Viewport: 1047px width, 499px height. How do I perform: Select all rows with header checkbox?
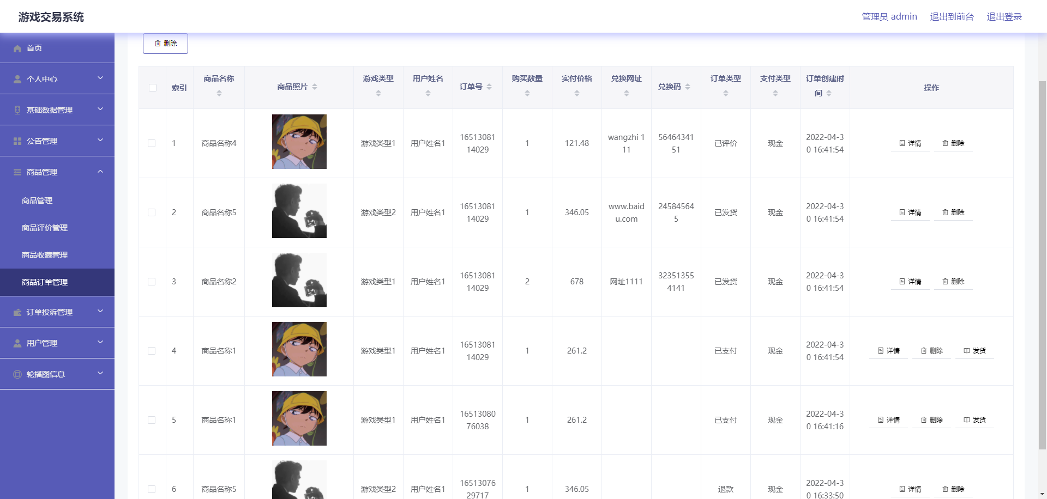click(153, 88)
